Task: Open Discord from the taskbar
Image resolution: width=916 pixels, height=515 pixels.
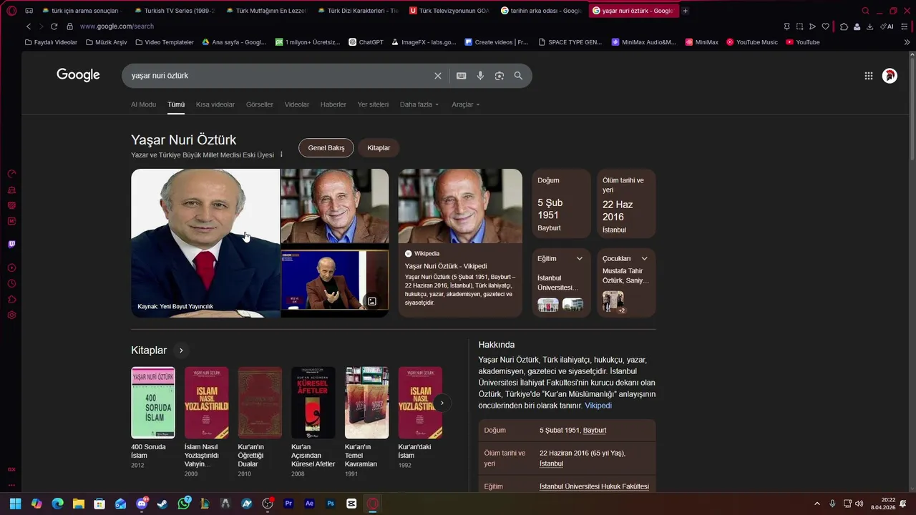Action: (x=142, y=504)
